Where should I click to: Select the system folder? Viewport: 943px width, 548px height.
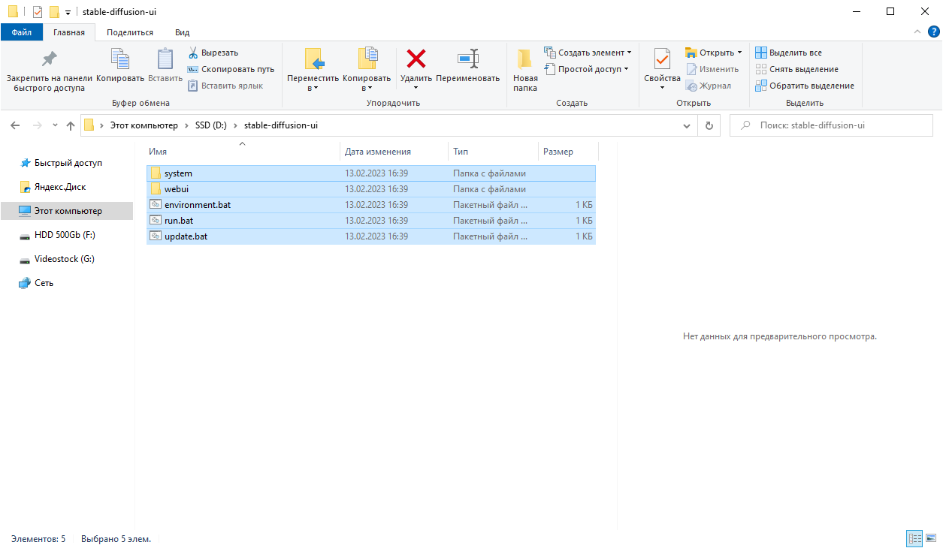pos(371,173)
